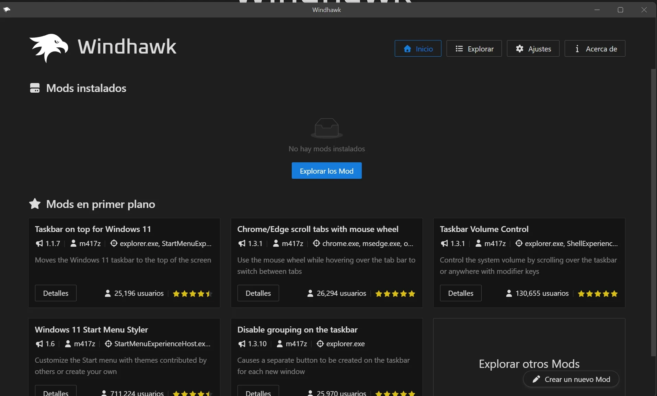This screenshot has width=657, height=396.
Task: Click Disable grouping on the taskbar title
Action: pyautogui.click(x=298, y=329)
